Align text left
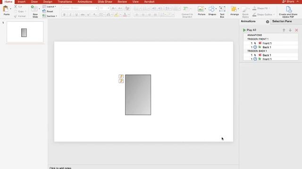The image size is (302, 169). pyautogui.click(x=137, y=15)
